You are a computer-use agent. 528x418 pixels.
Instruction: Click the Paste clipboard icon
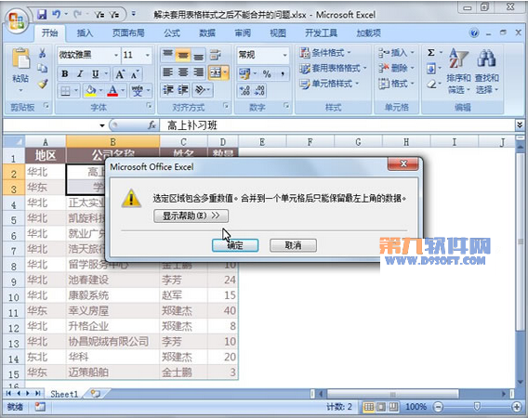click(x=20, y=59)
